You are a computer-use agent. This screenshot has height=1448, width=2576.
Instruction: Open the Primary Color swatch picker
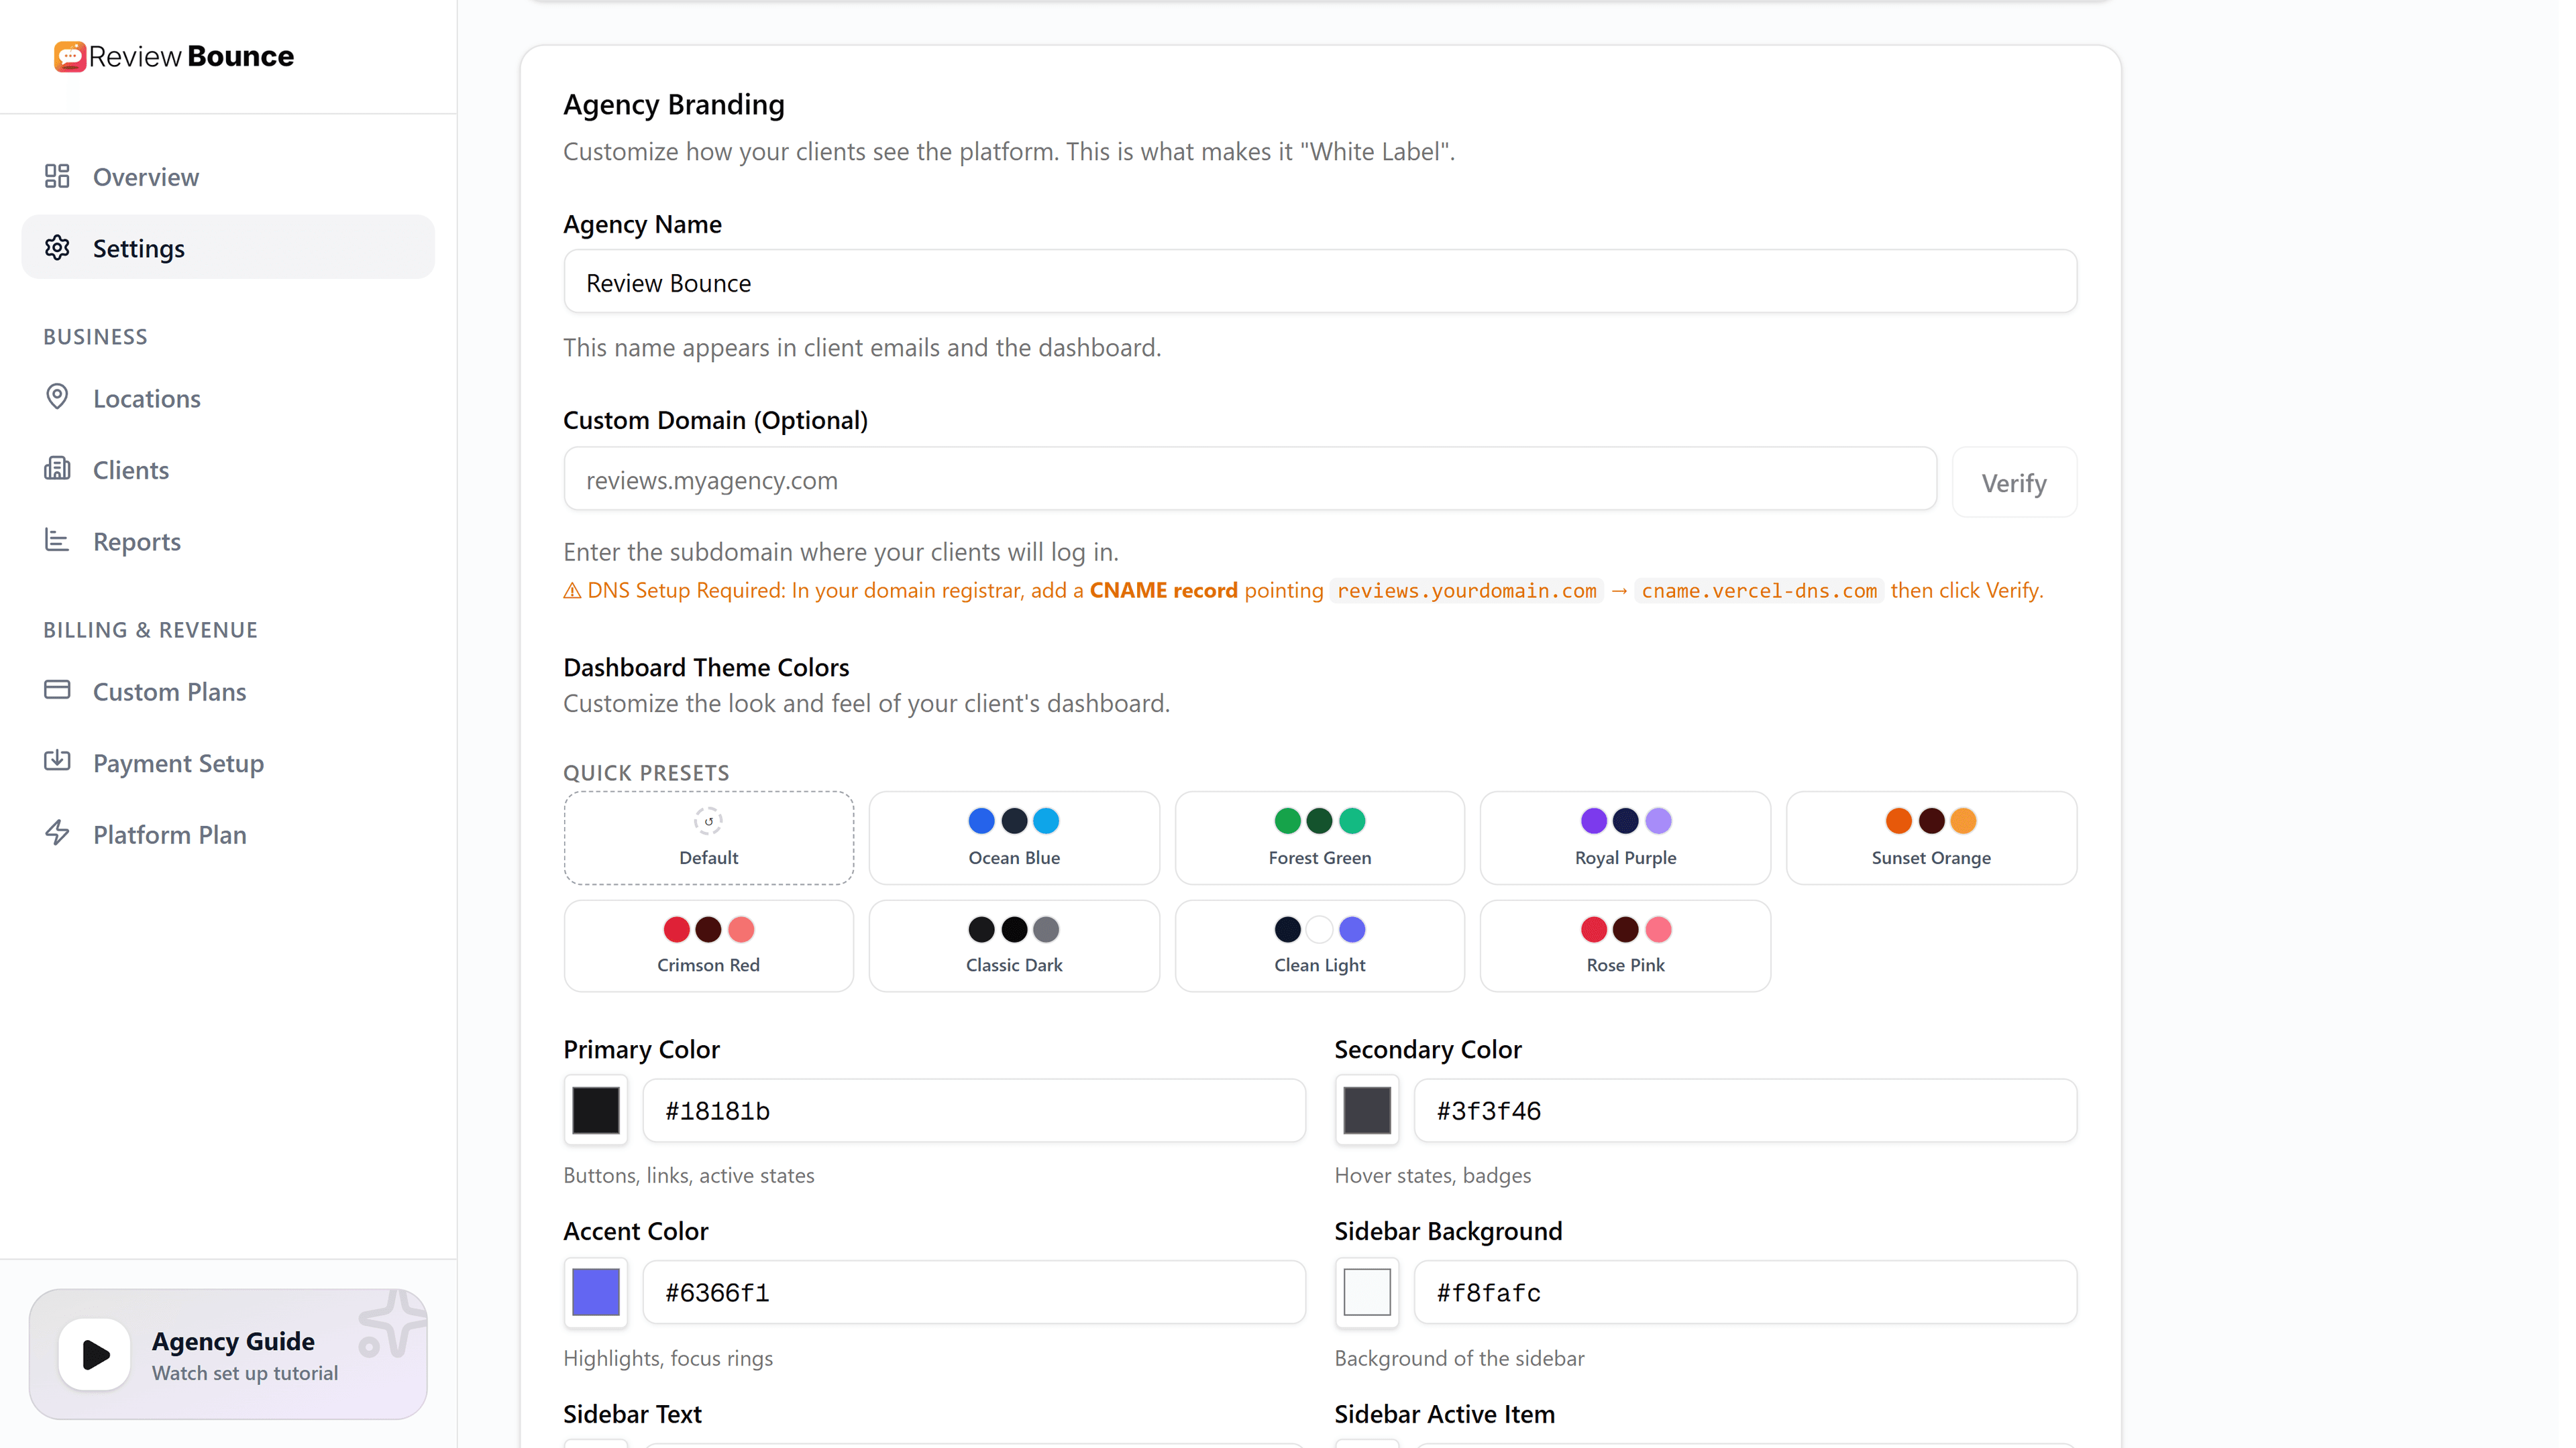point(595,1109)
